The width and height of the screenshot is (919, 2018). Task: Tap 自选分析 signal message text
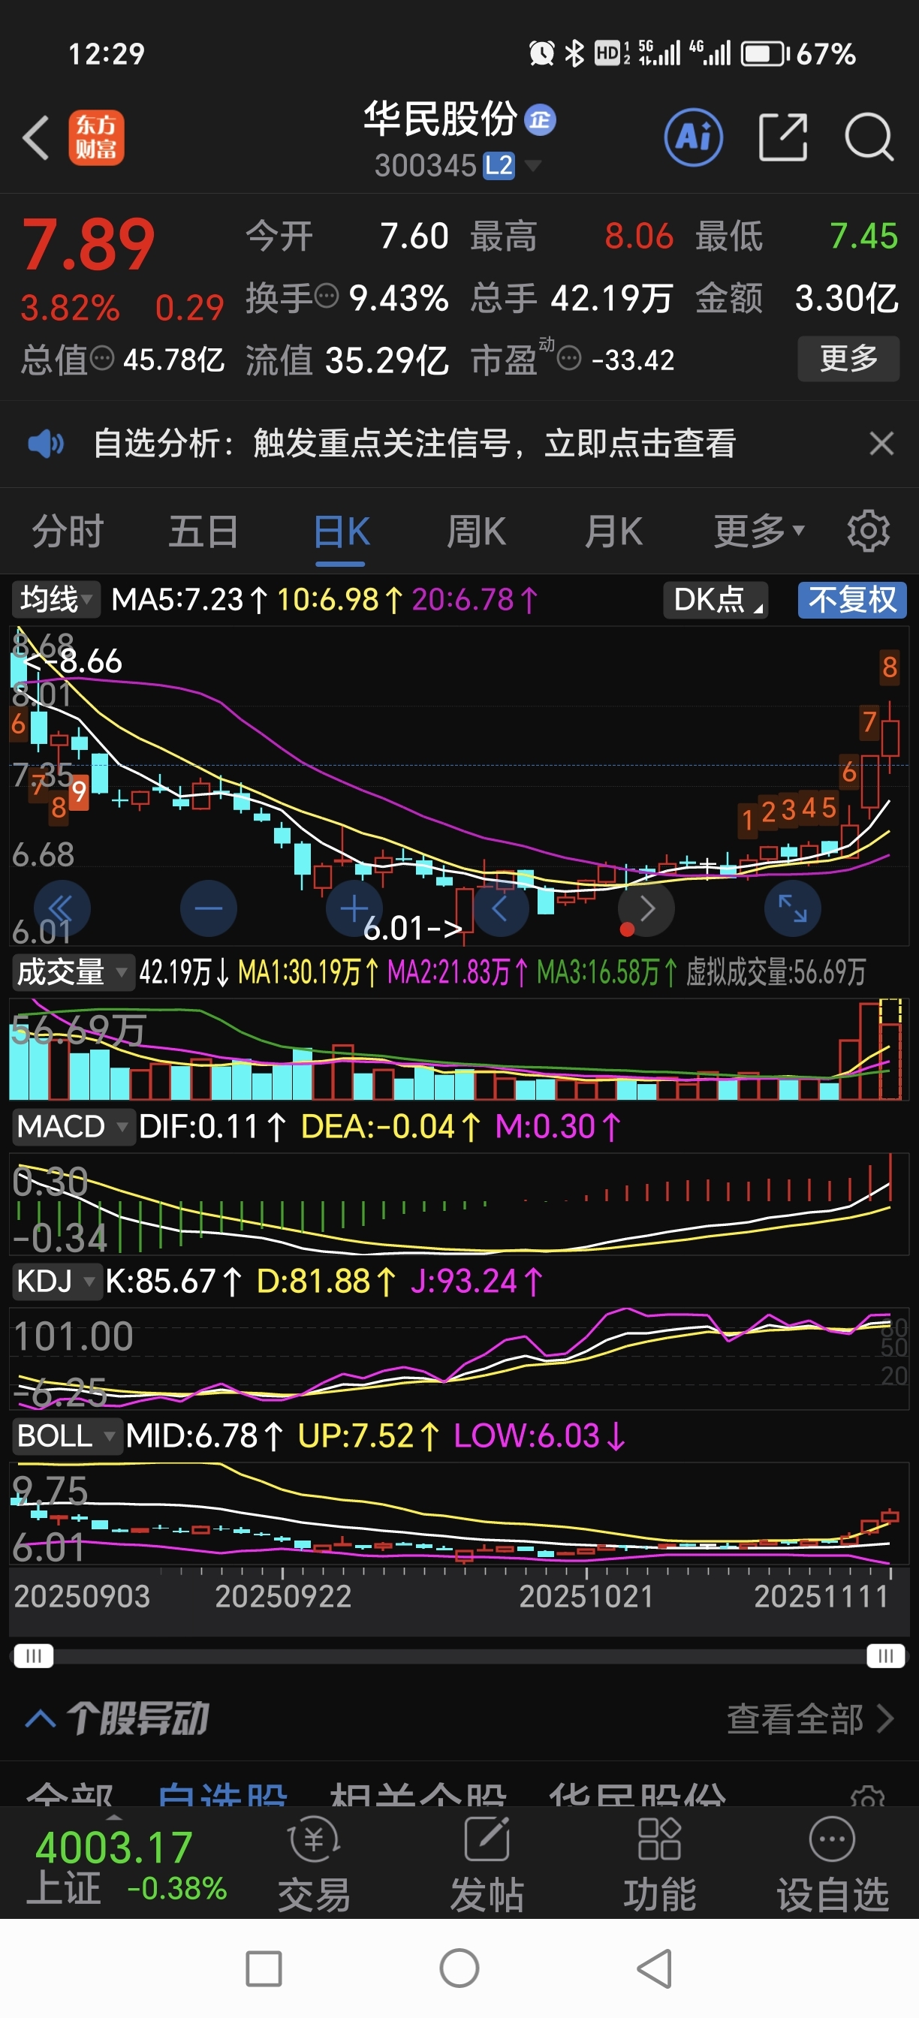[x=415, y=444]
